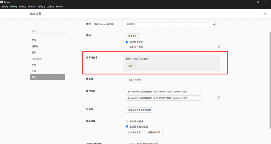Image resolution: width=271 pixels, height=144 pixels.
Task: Open the 主题(T) menu
Action: tap(51, 7)
